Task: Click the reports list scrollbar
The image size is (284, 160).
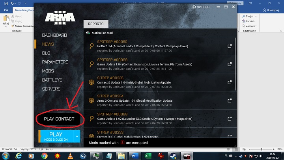Action: (x=235, y=64)
